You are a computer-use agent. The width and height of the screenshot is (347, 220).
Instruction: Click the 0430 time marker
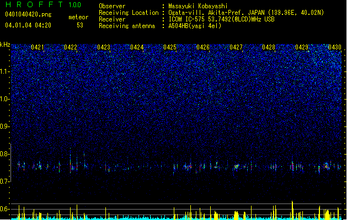click(335, 47)
